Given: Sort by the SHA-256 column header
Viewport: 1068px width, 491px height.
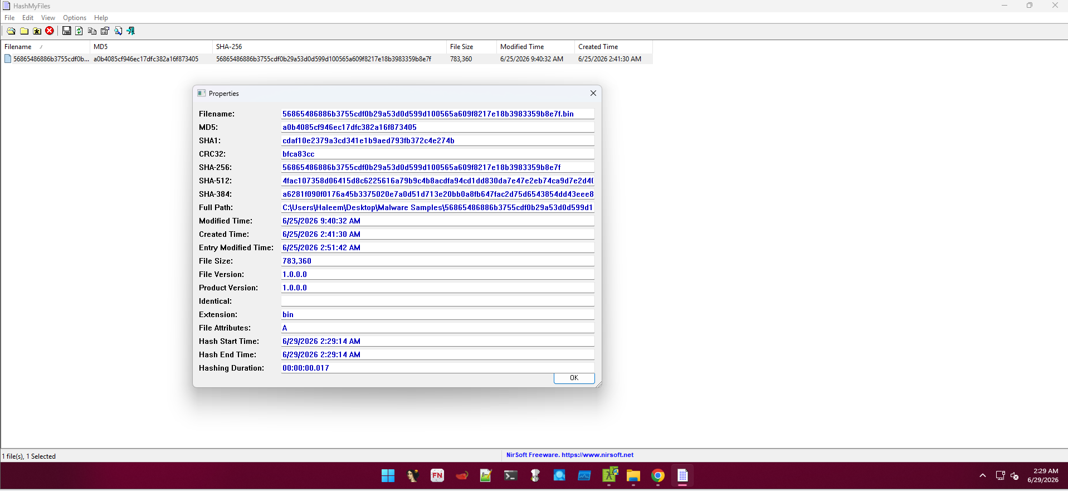Looking at the screenshot, I should tap(329, 47).
